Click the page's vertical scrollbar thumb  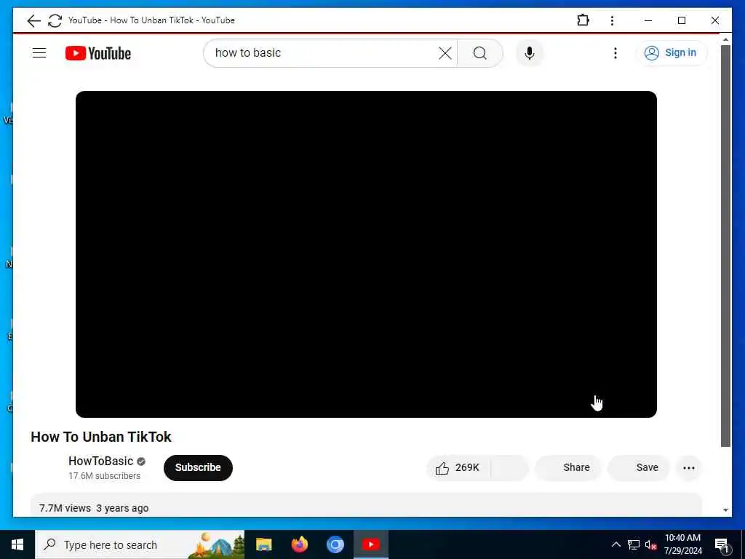pos(725,246)
